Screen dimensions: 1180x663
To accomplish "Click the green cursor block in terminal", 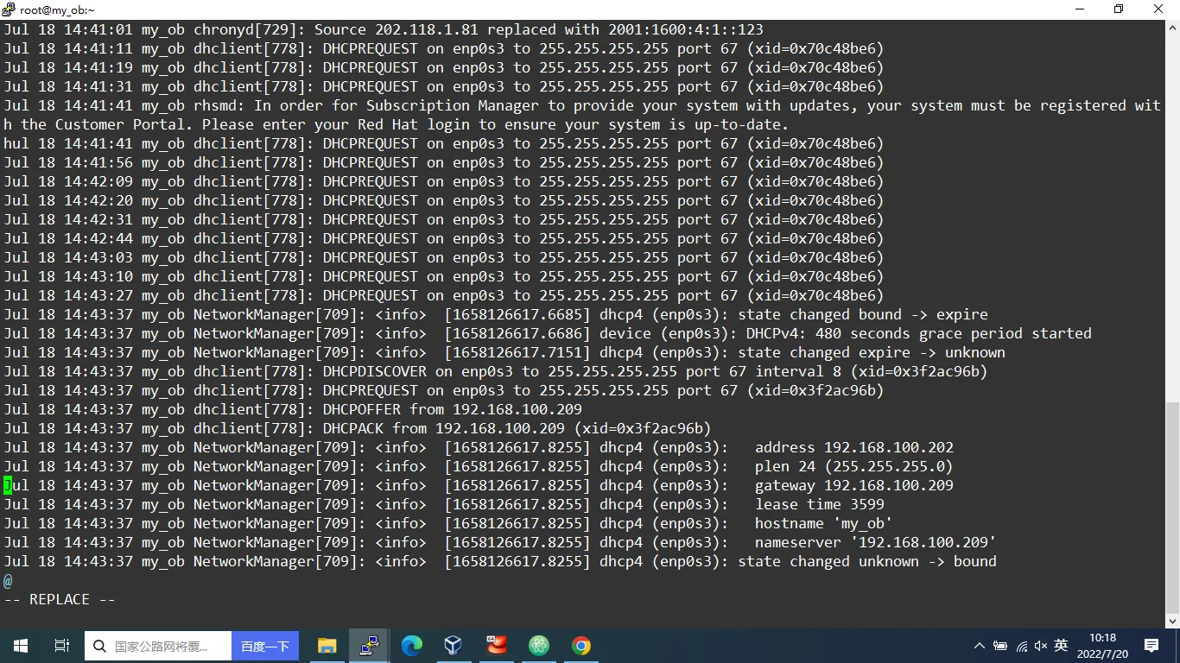I will click(x=8, y=485).
